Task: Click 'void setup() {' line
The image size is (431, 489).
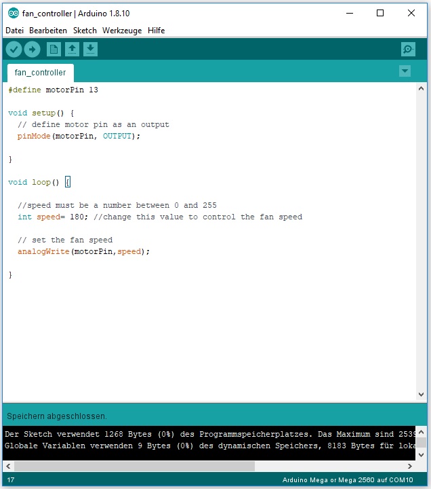Action: (x=41, y=113)
